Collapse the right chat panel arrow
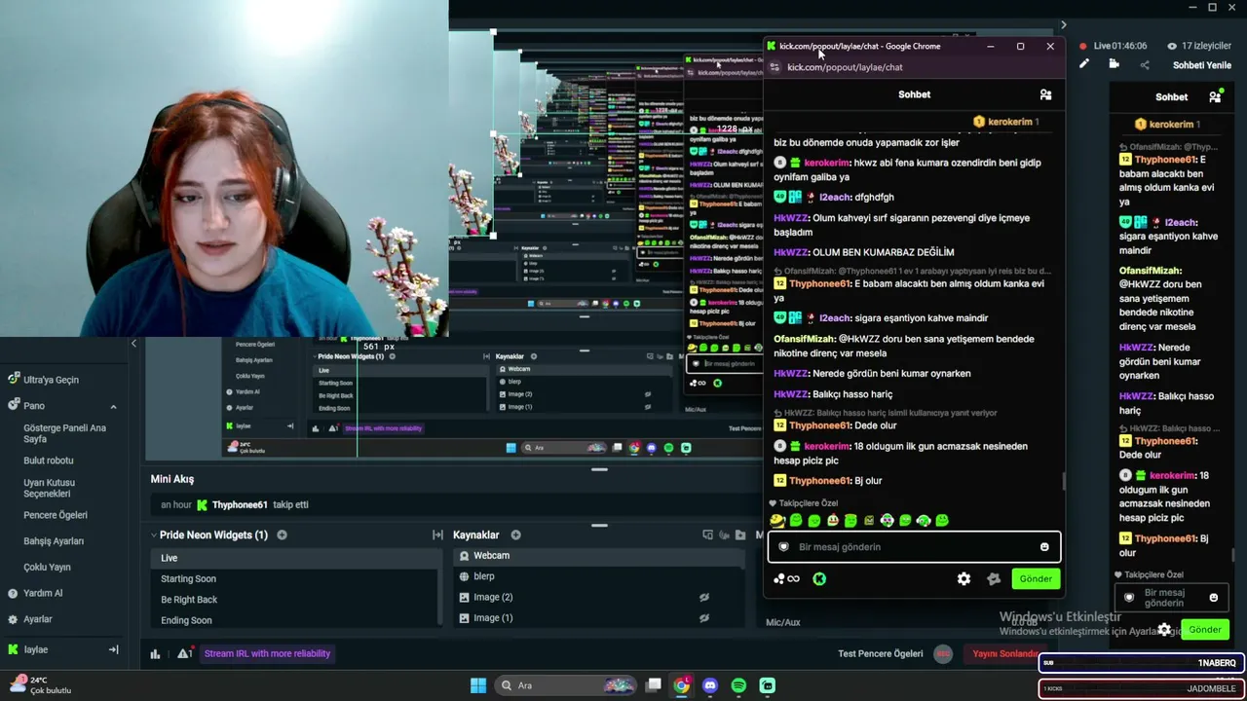Screen dimensions: 1247x701 (1063, 25)
